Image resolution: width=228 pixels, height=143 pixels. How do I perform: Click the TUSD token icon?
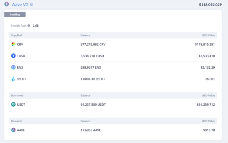pos(13,56)
